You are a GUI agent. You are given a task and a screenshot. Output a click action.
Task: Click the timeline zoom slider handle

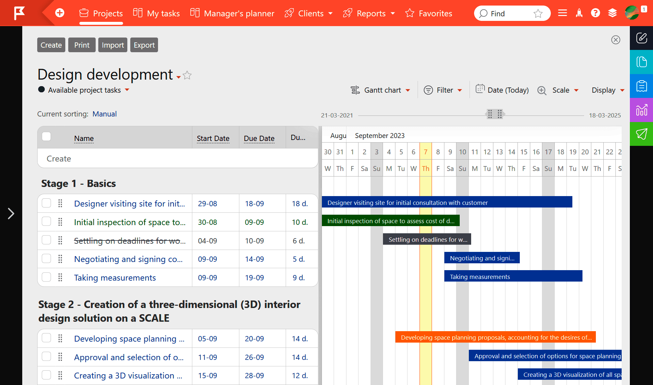pyautogui.click(x=495, y=115)
